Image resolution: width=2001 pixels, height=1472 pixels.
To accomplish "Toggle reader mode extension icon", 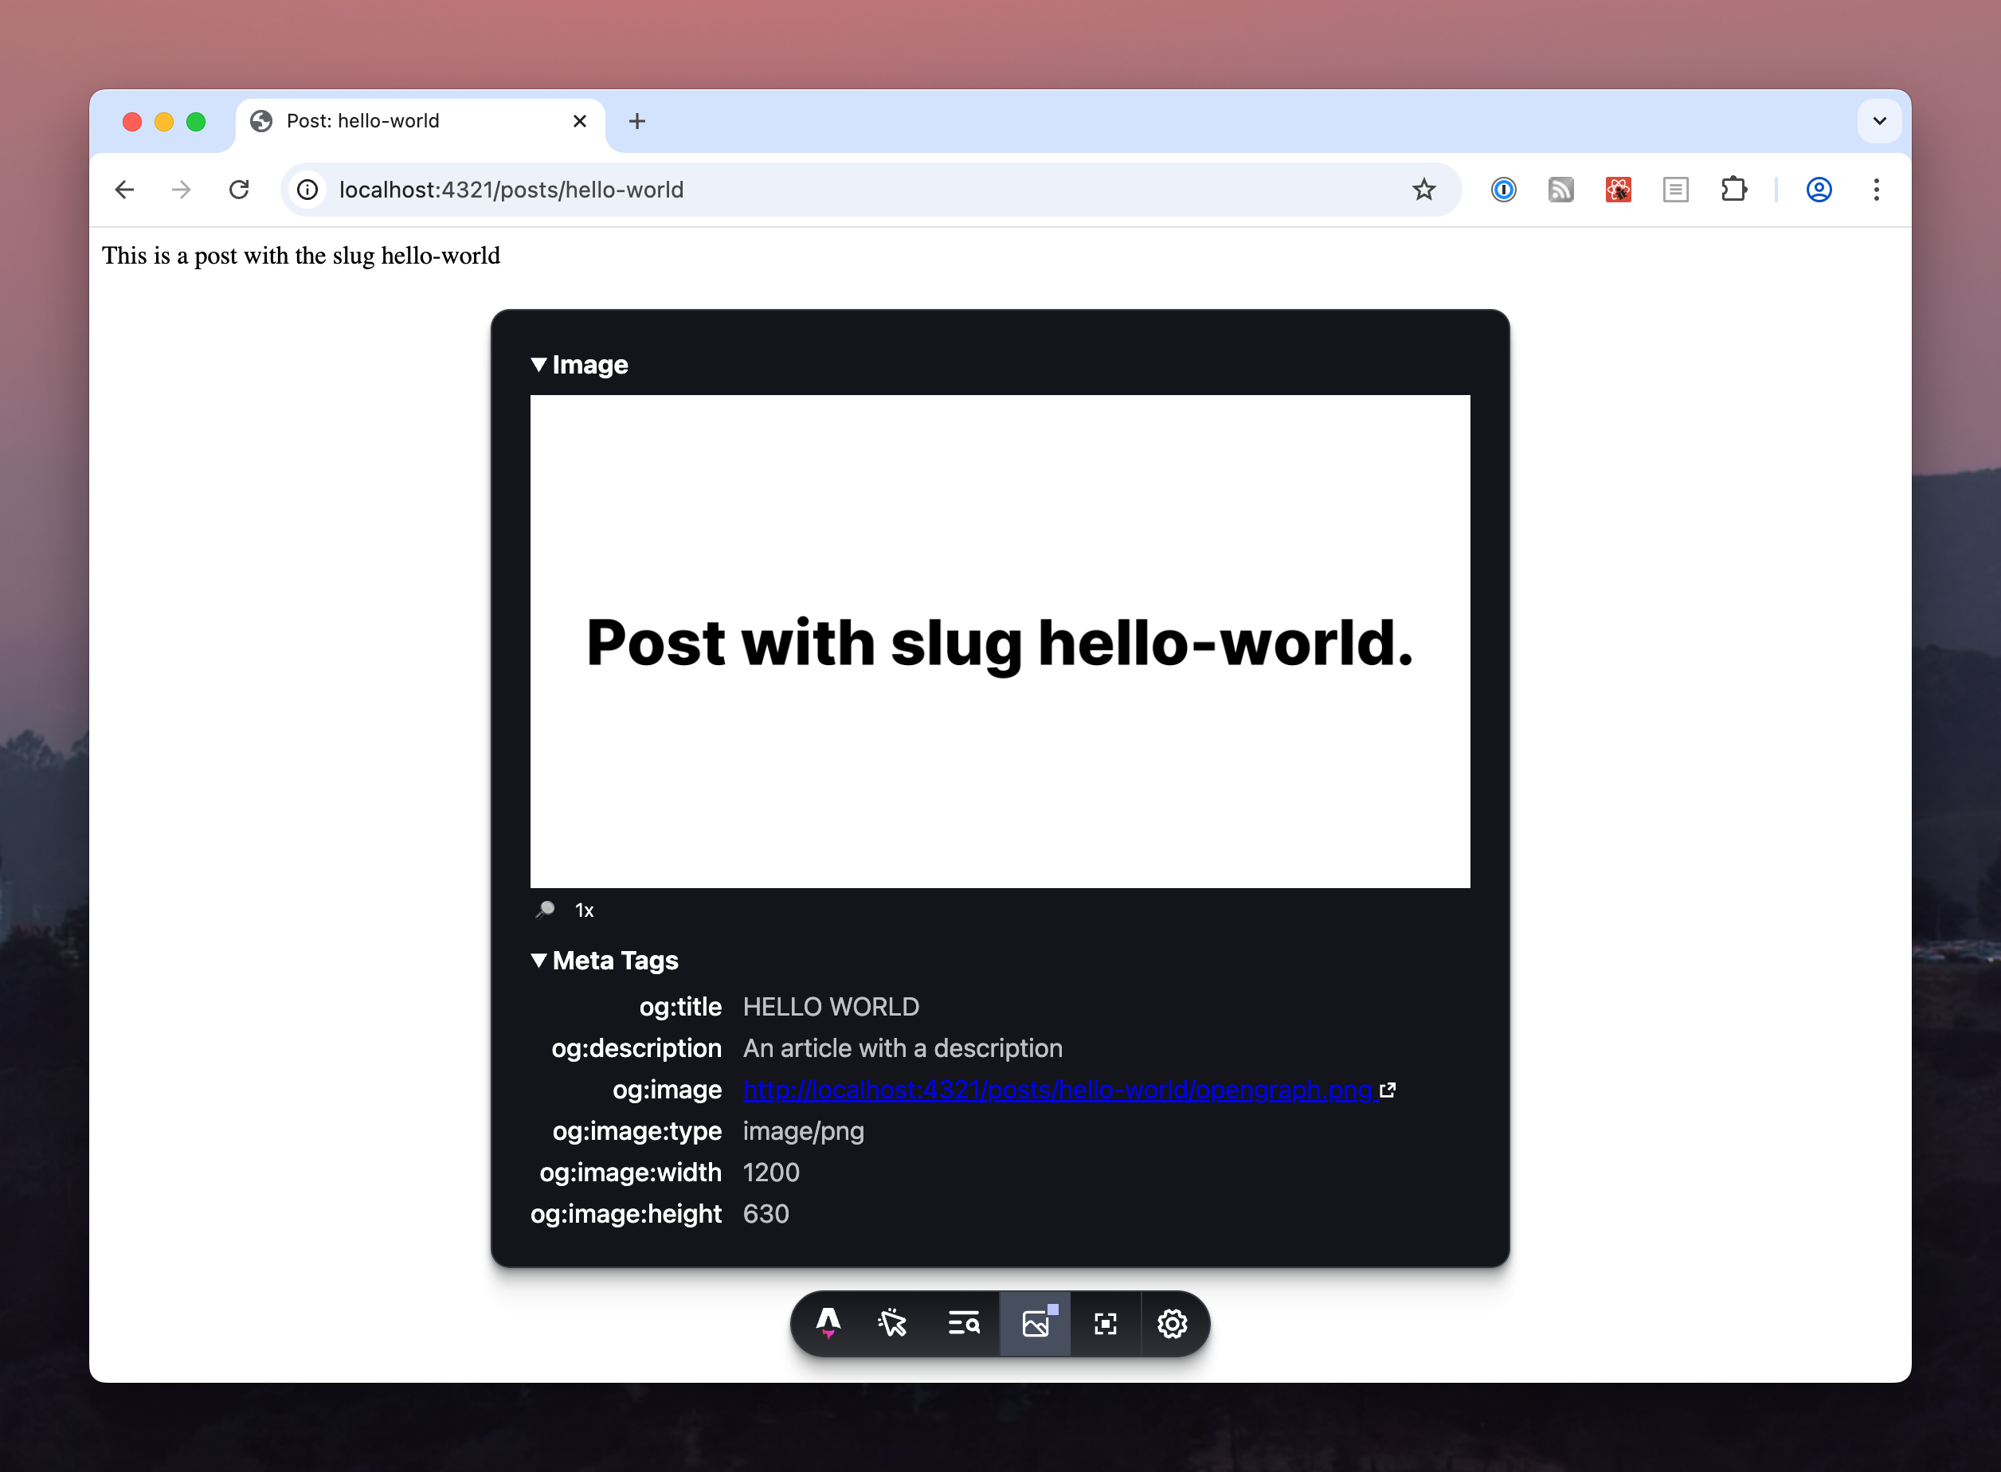I will [x=1676, y=190].
